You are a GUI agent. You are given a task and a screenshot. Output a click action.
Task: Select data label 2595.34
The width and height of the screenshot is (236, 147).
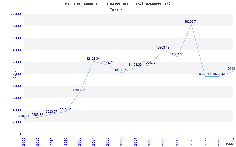tap(24, 116)
